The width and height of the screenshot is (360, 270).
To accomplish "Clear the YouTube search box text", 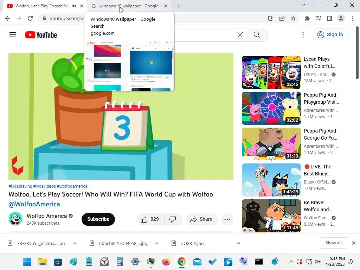I will coord(240,35).
